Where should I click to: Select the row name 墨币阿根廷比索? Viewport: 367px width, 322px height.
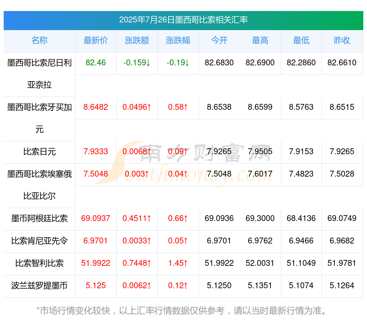39,218
